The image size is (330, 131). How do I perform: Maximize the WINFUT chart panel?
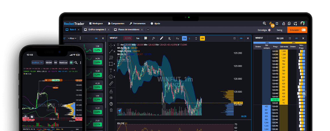tap(235, 38)
